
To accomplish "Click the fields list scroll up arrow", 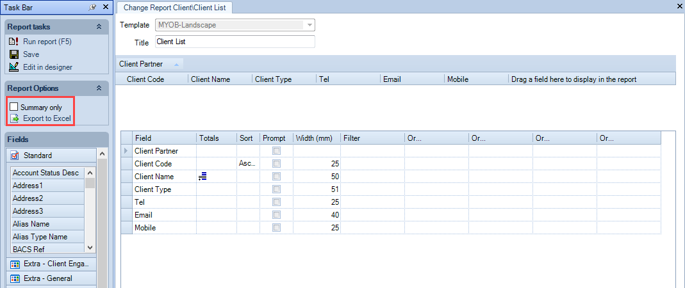I will pyautogui.click(x=90, y=172).
